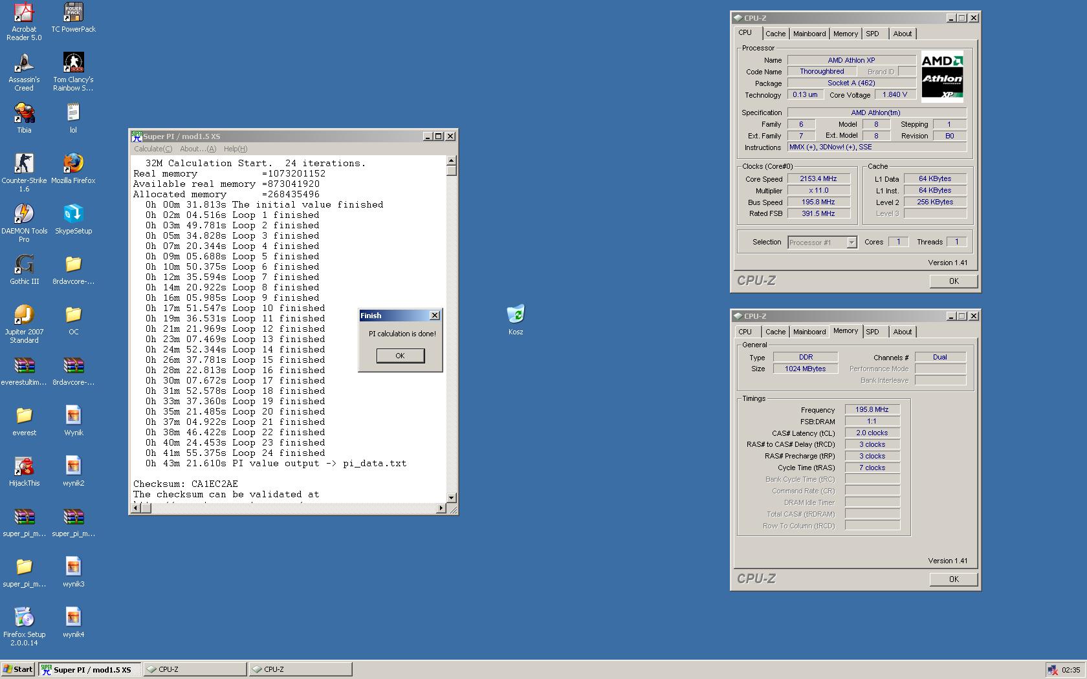Image resolution: width=1087 pixels, height=679 pixels.
Task: Confirm the PI calculation done dialog
Action: pyautogui.click(x=401, y=356)
